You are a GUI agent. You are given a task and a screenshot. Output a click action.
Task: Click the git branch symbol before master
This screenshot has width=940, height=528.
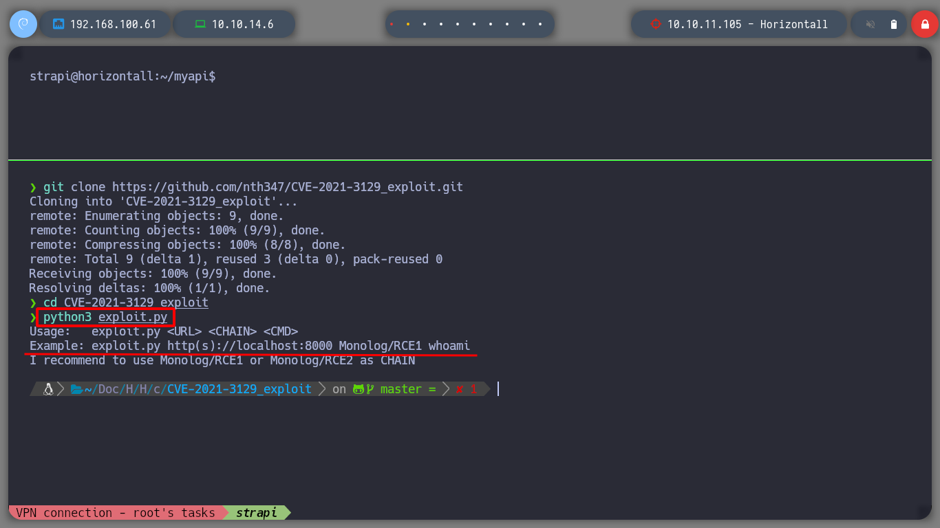point(370,389)
